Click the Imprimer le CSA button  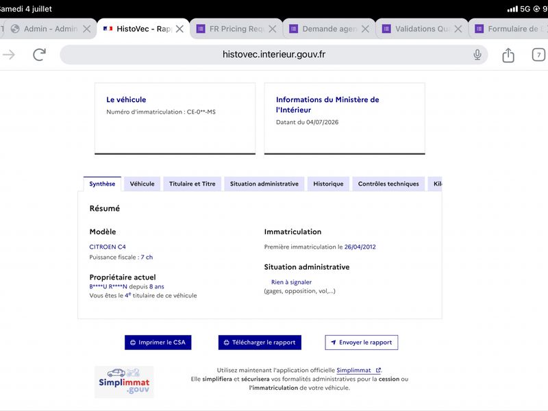[158, 342]
